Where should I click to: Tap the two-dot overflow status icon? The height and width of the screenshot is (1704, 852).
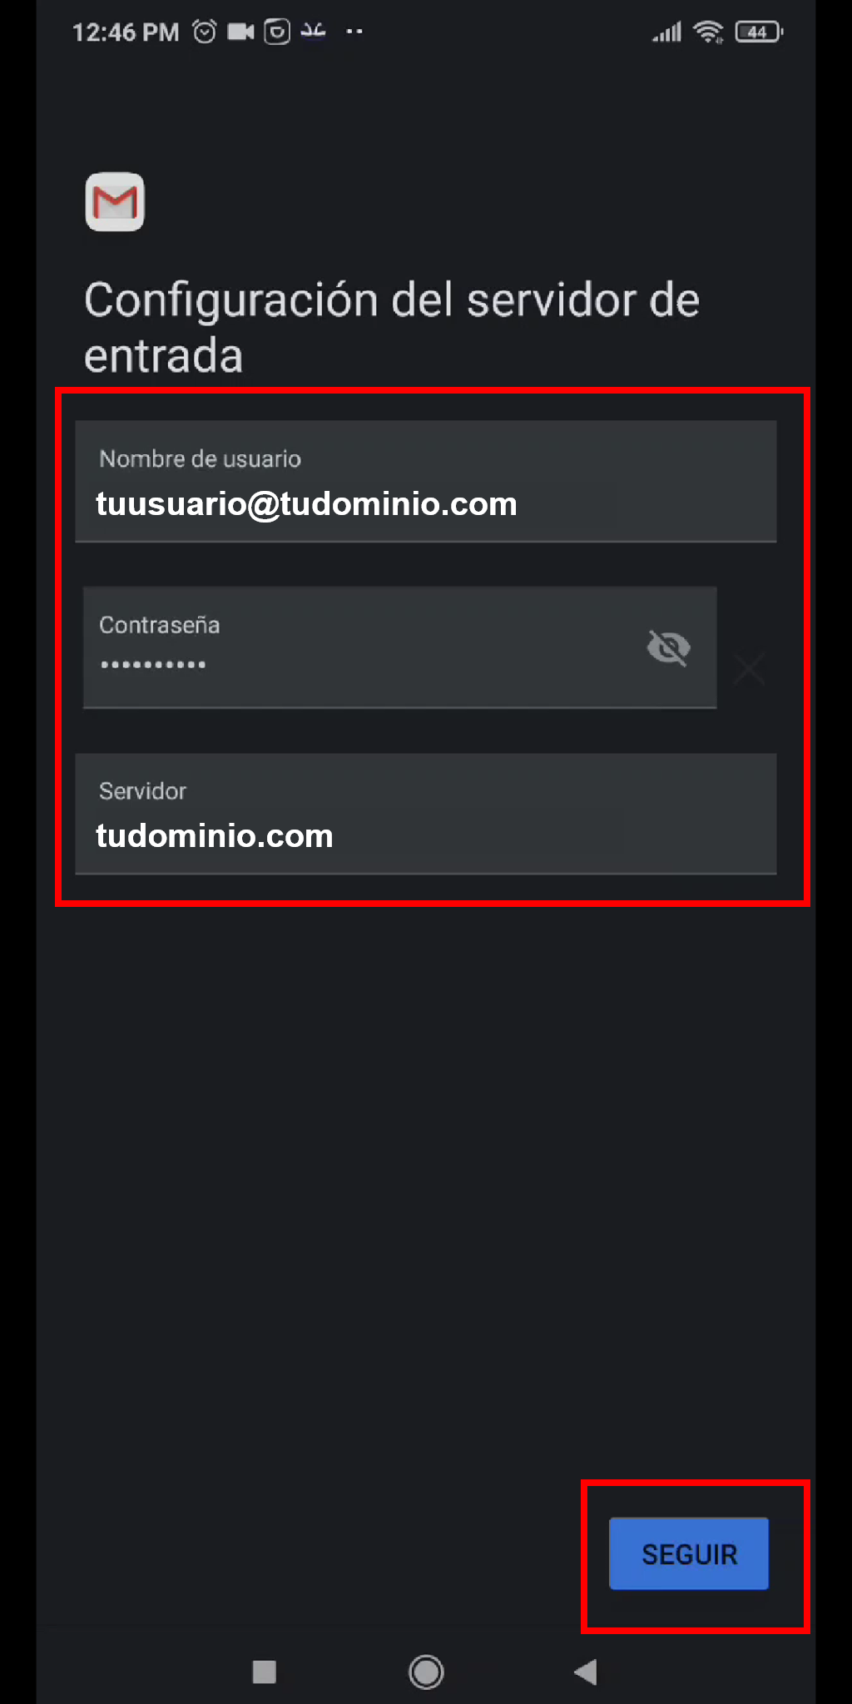[x=354, y=32]
